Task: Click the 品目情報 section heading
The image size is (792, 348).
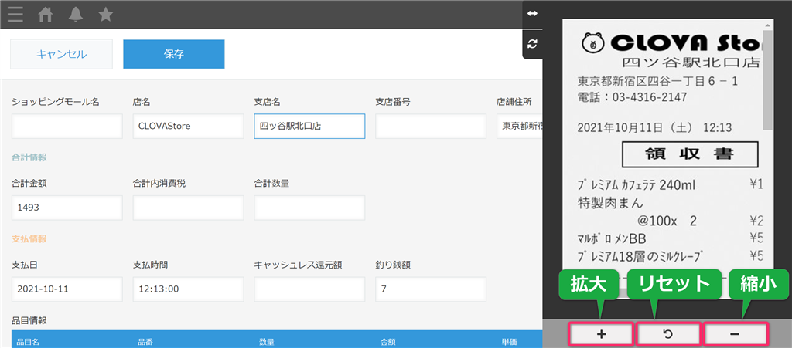Action: pyautogui.click(x=29, y=320)
